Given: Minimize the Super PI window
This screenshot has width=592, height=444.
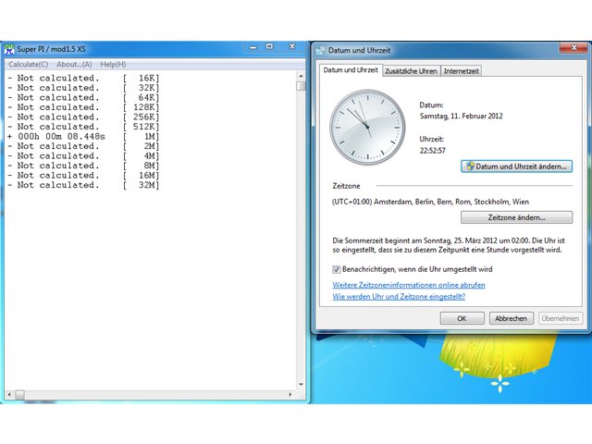Looking at the screenshot, I should click(x=253, y=47).
